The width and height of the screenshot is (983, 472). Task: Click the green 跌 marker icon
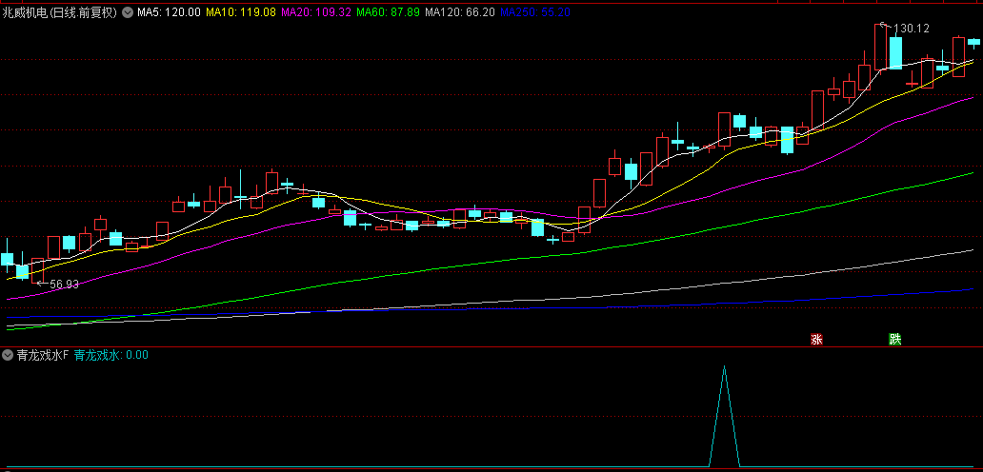[894, 340]
